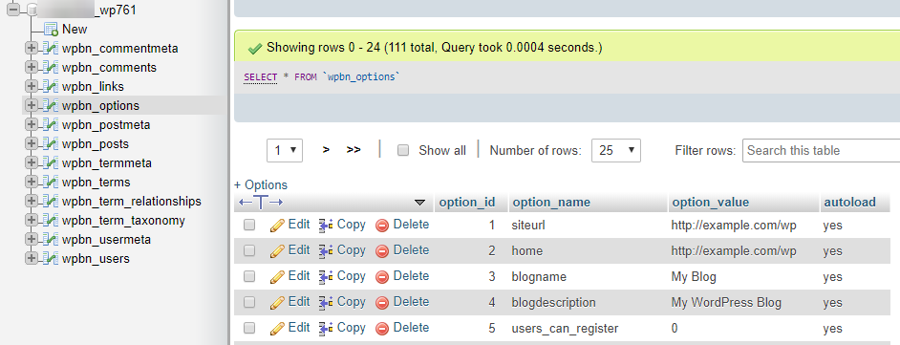900x345 pixels.
Task: Open the Number of rows dropdown
Action: (616, 150)
